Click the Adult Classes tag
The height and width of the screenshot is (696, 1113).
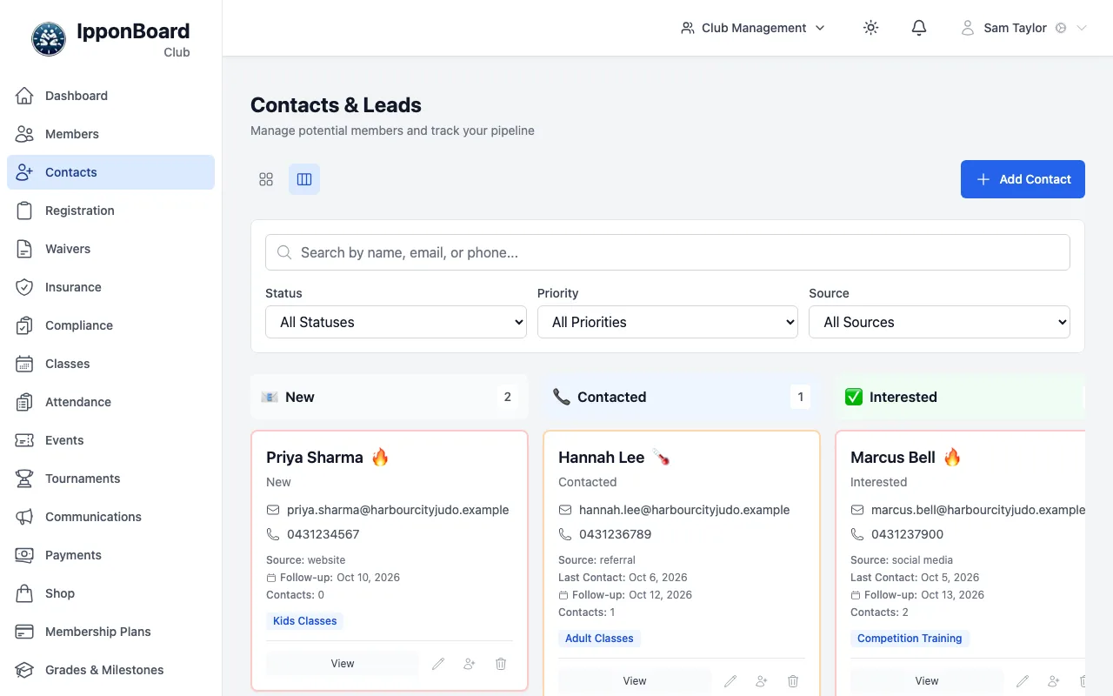[599, 639]
